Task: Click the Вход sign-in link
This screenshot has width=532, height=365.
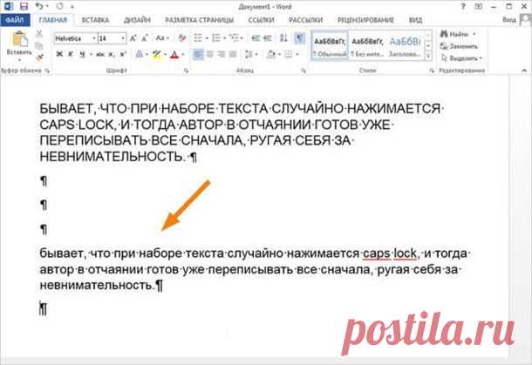Action: click(x=509, y=20)
